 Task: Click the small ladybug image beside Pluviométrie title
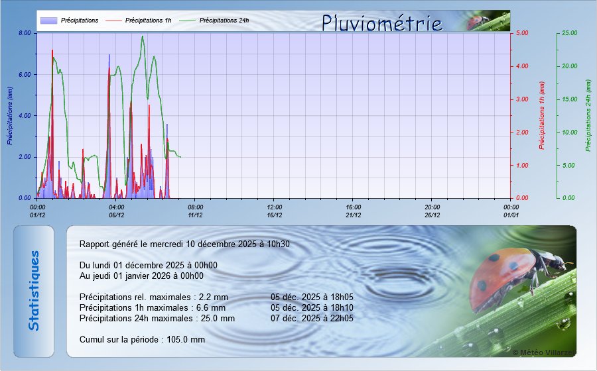[475, 22]
